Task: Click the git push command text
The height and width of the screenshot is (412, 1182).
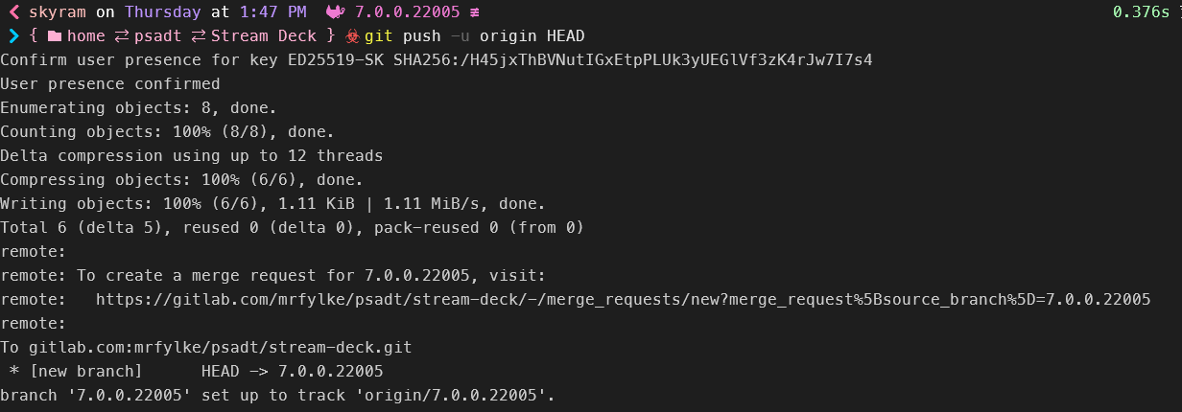Action: click(402, 36)
